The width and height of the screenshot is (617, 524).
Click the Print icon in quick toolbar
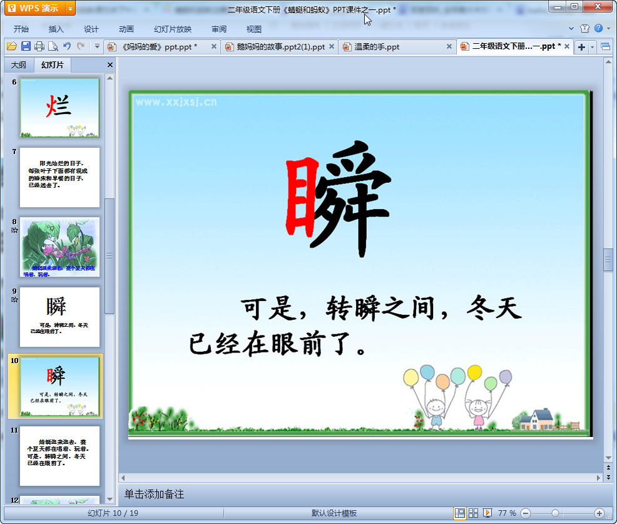pos(39,46)
